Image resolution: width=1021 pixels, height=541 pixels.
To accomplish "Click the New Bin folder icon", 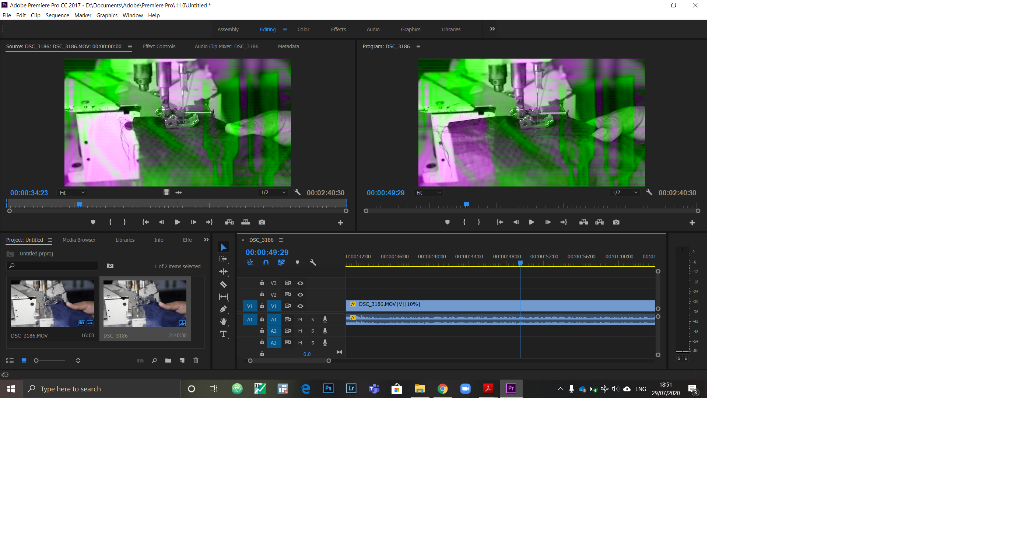I will click(168, 360).
